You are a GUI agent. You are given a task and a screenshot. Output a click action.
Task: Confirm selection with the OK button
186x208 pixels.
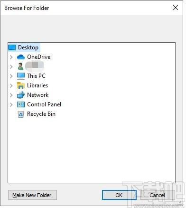point(119,195)
